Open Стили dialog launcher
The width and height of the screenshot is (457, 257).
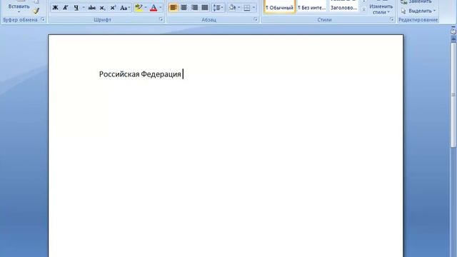point(391,19)
